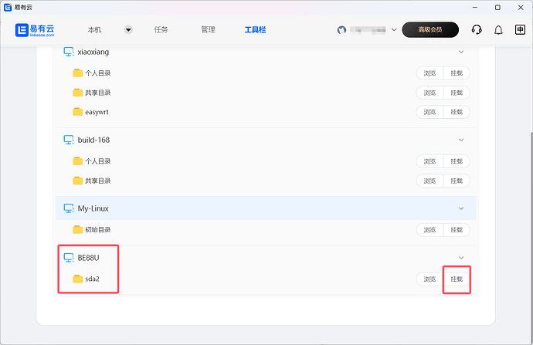The image size is (533, 345).
Task: Collapse the build-168 device chevron
Action: [x=461, y=140]
